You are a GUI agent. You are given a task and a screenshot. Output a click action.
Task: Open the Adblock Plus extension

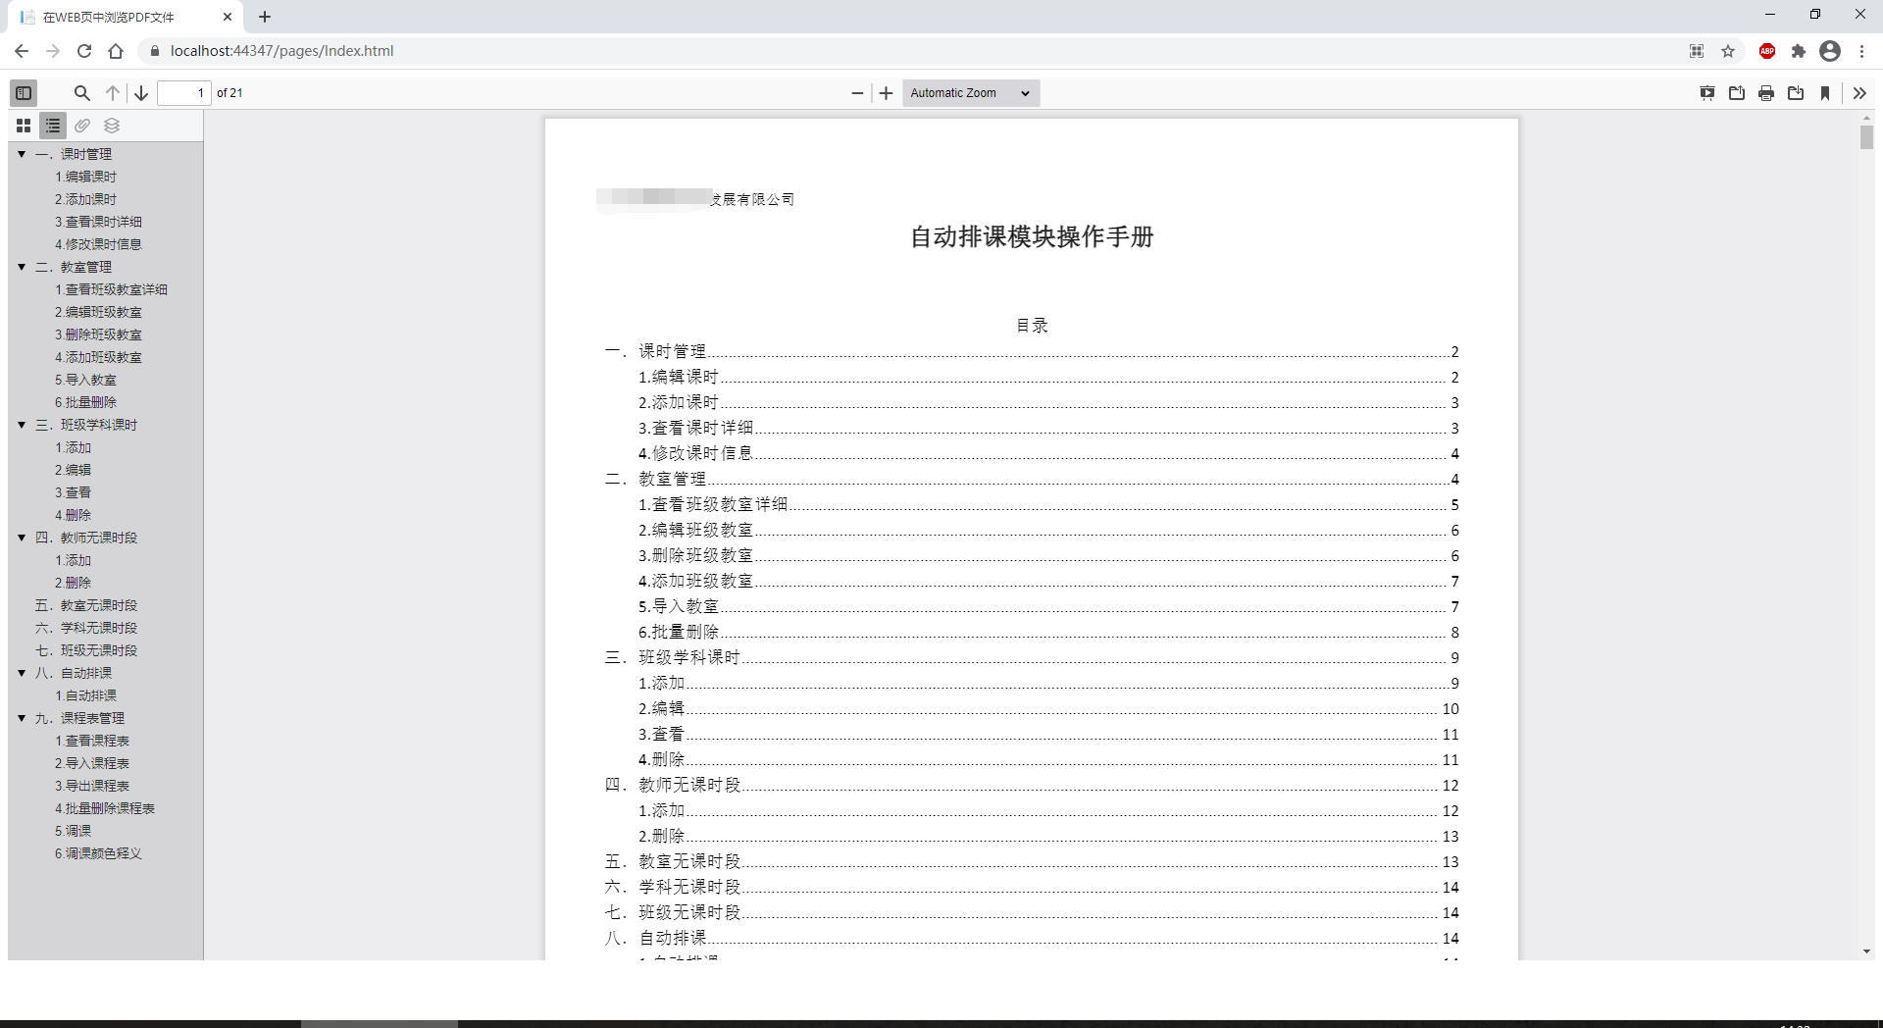pyautogui.click(x=1767, y=51)
